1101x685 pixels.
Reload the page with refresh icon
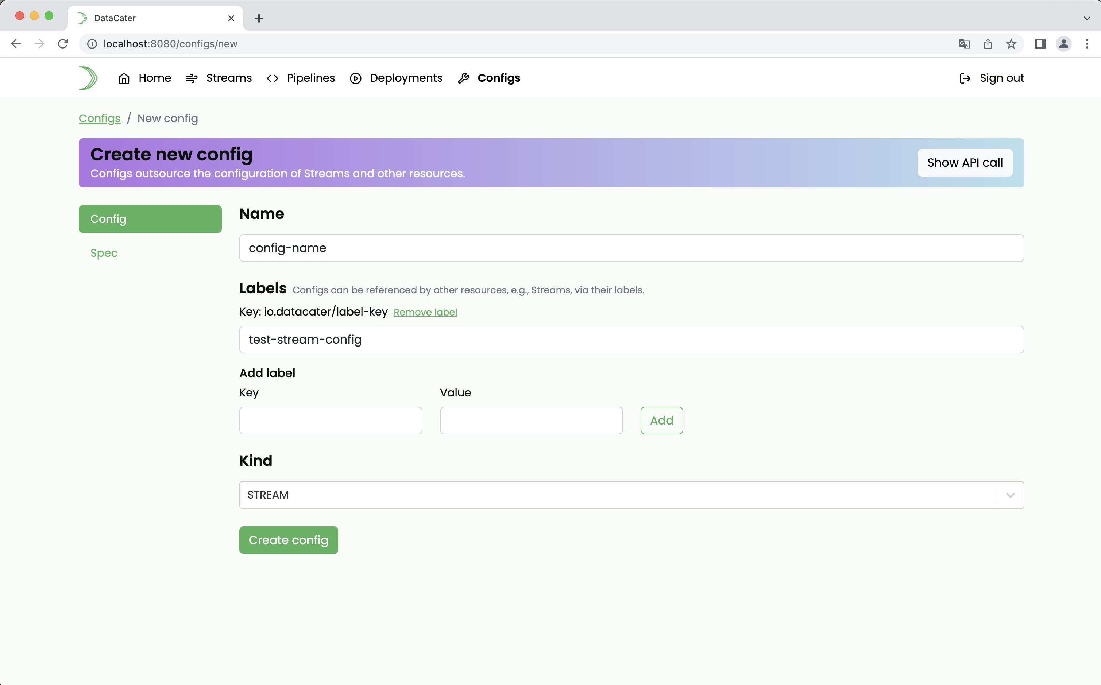[x=63, y=44]
